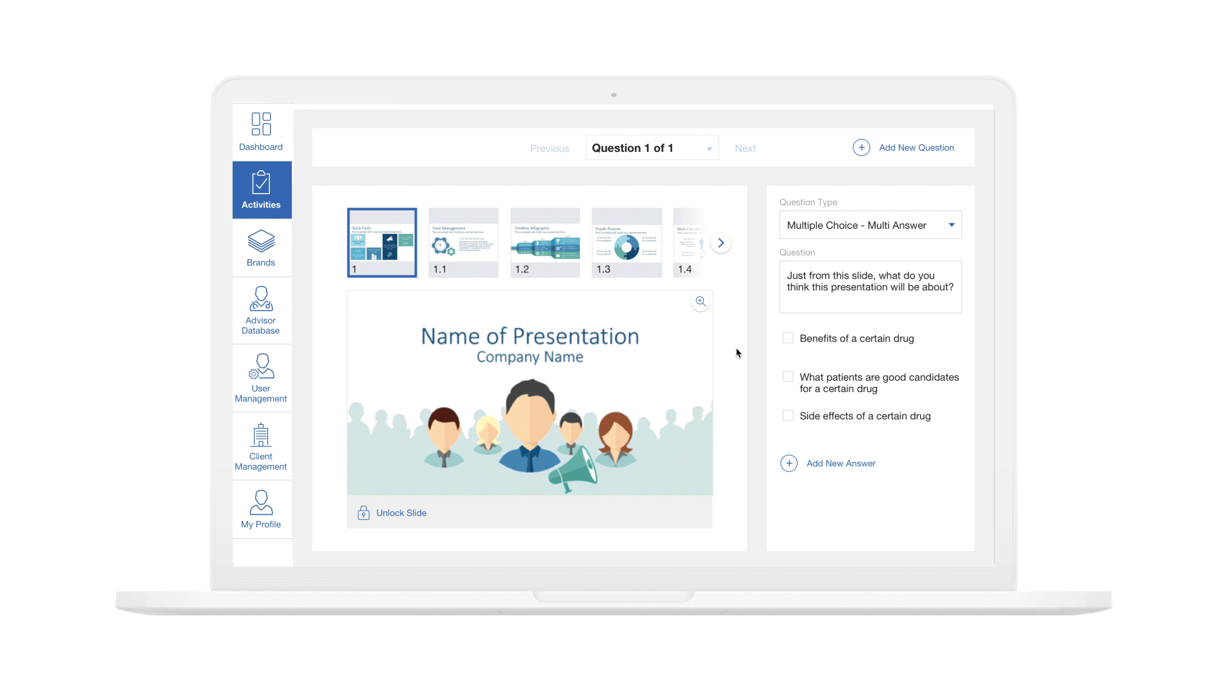Click the lock icon to unlock slide
Image resolution: width=1231 pixels, height=692 pixels.
(x=364, y=513)
